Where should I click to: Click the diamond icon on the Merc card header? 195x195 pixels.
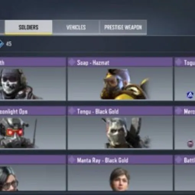pos(179,111)
